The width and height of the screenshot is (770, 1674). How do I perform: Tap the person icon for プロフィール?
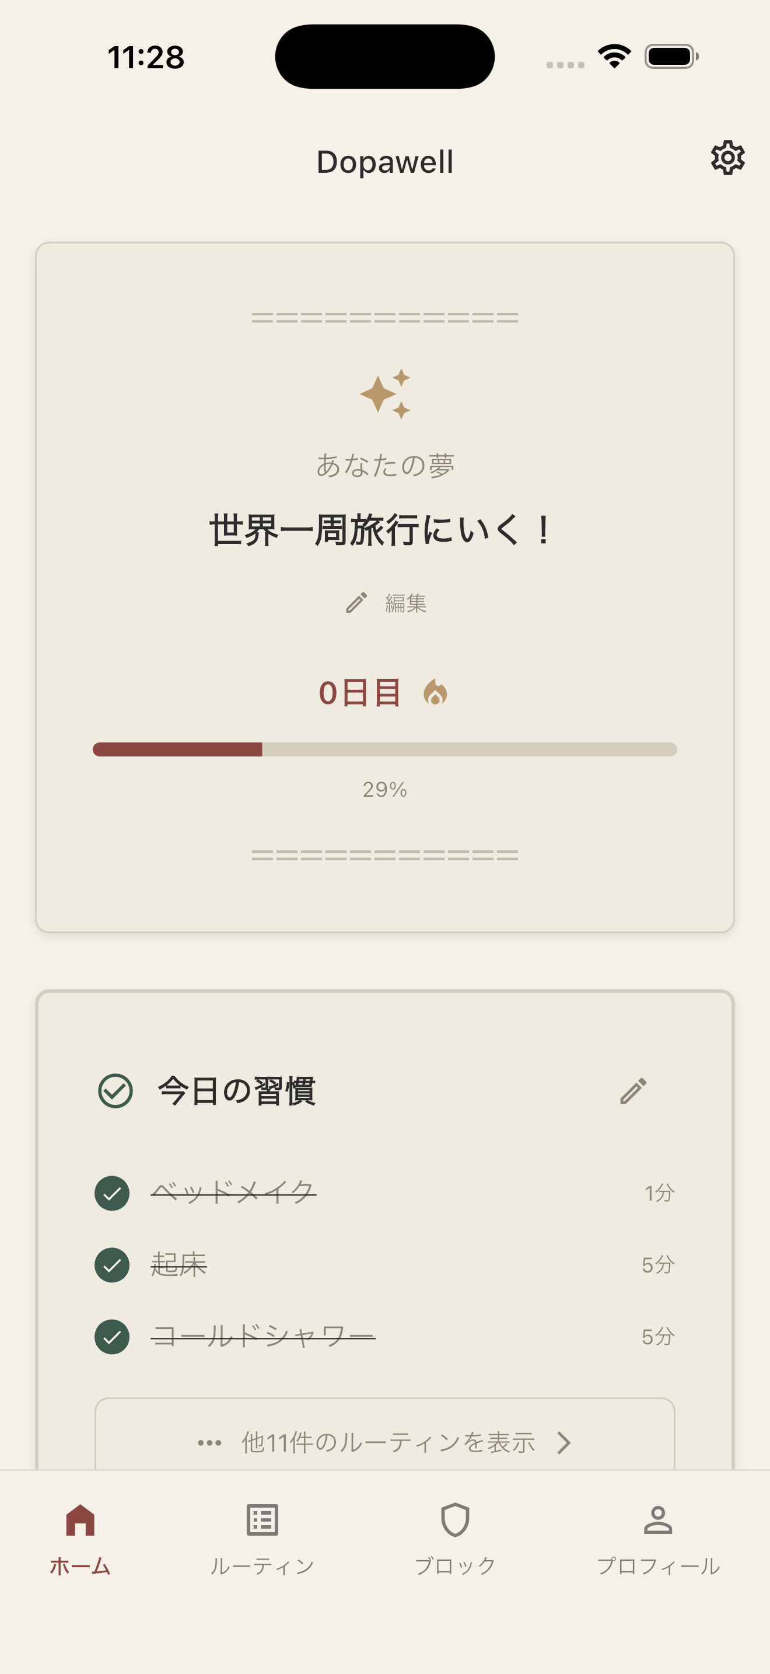tap(657, 1520)
